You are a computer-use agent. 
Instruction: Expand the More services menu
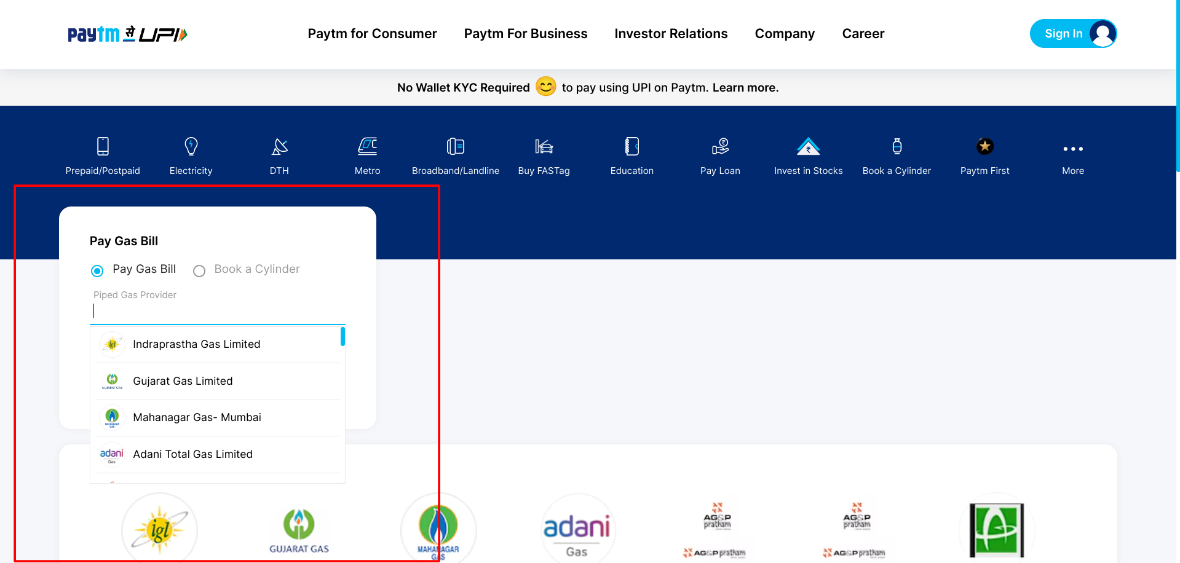[1073, 149]
